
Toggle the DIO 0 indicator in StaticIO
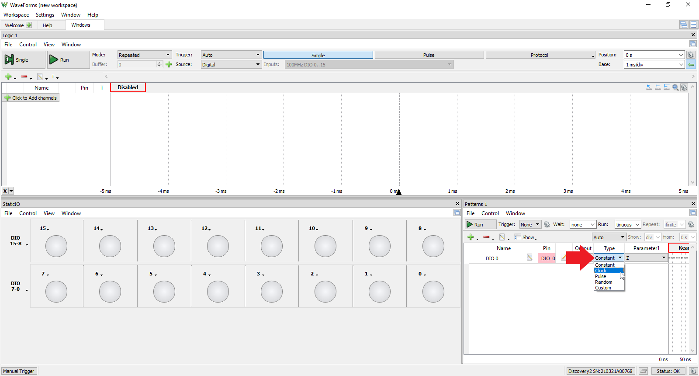click(433, 292)
